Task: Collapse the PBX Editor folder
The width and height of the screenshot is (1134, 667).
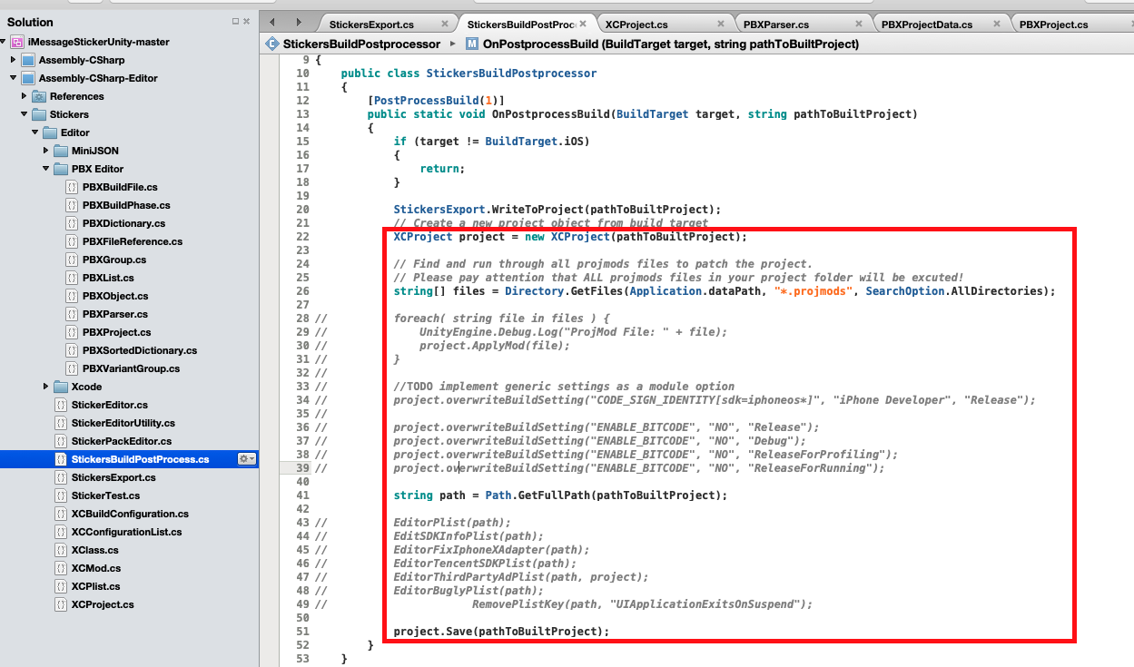Action: [x=46, y=169]
